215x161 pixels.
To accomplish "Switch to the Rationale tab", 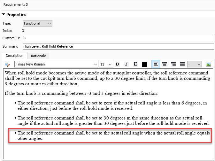I will [38, 56].
